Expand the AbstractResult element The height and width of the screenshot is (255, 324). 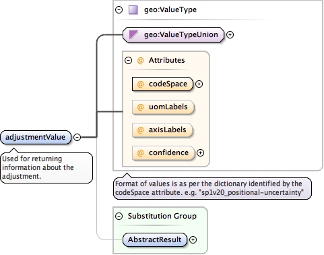click(x=193, y=240)
